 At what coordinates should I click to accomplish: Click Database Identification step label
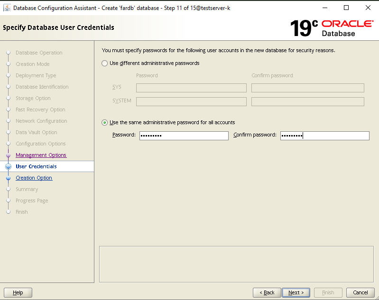coord(42,87)
